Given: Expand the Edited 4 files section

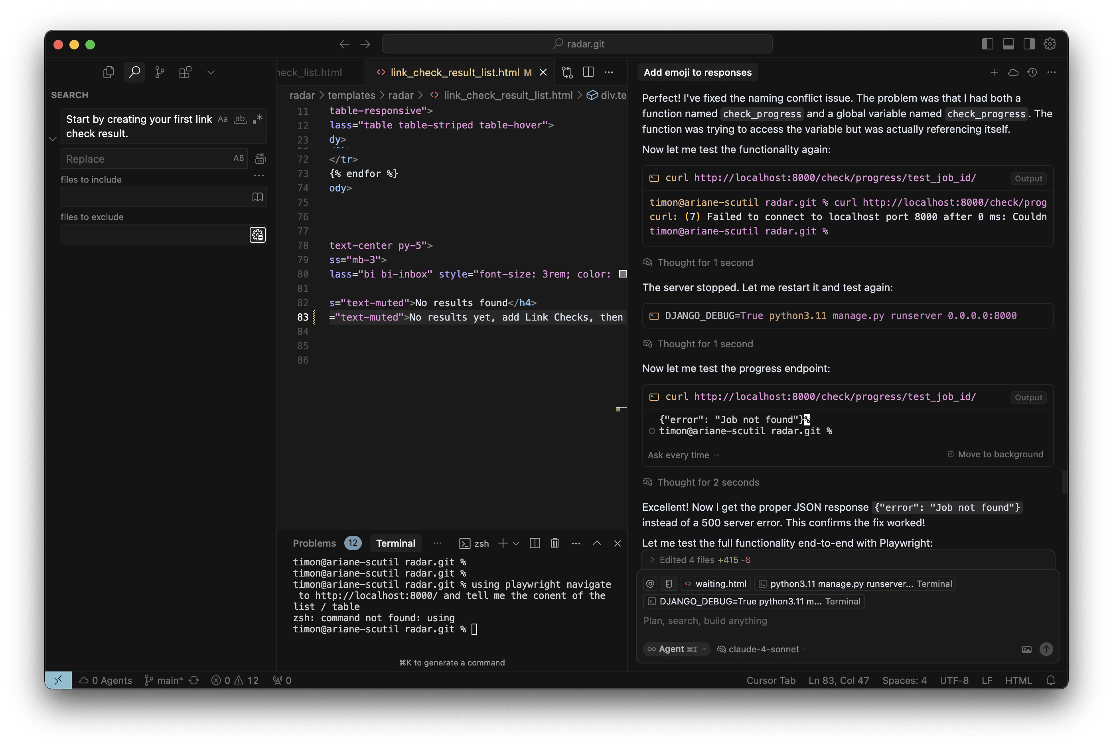Looking at the screenshot, I should tap(652, 560).
